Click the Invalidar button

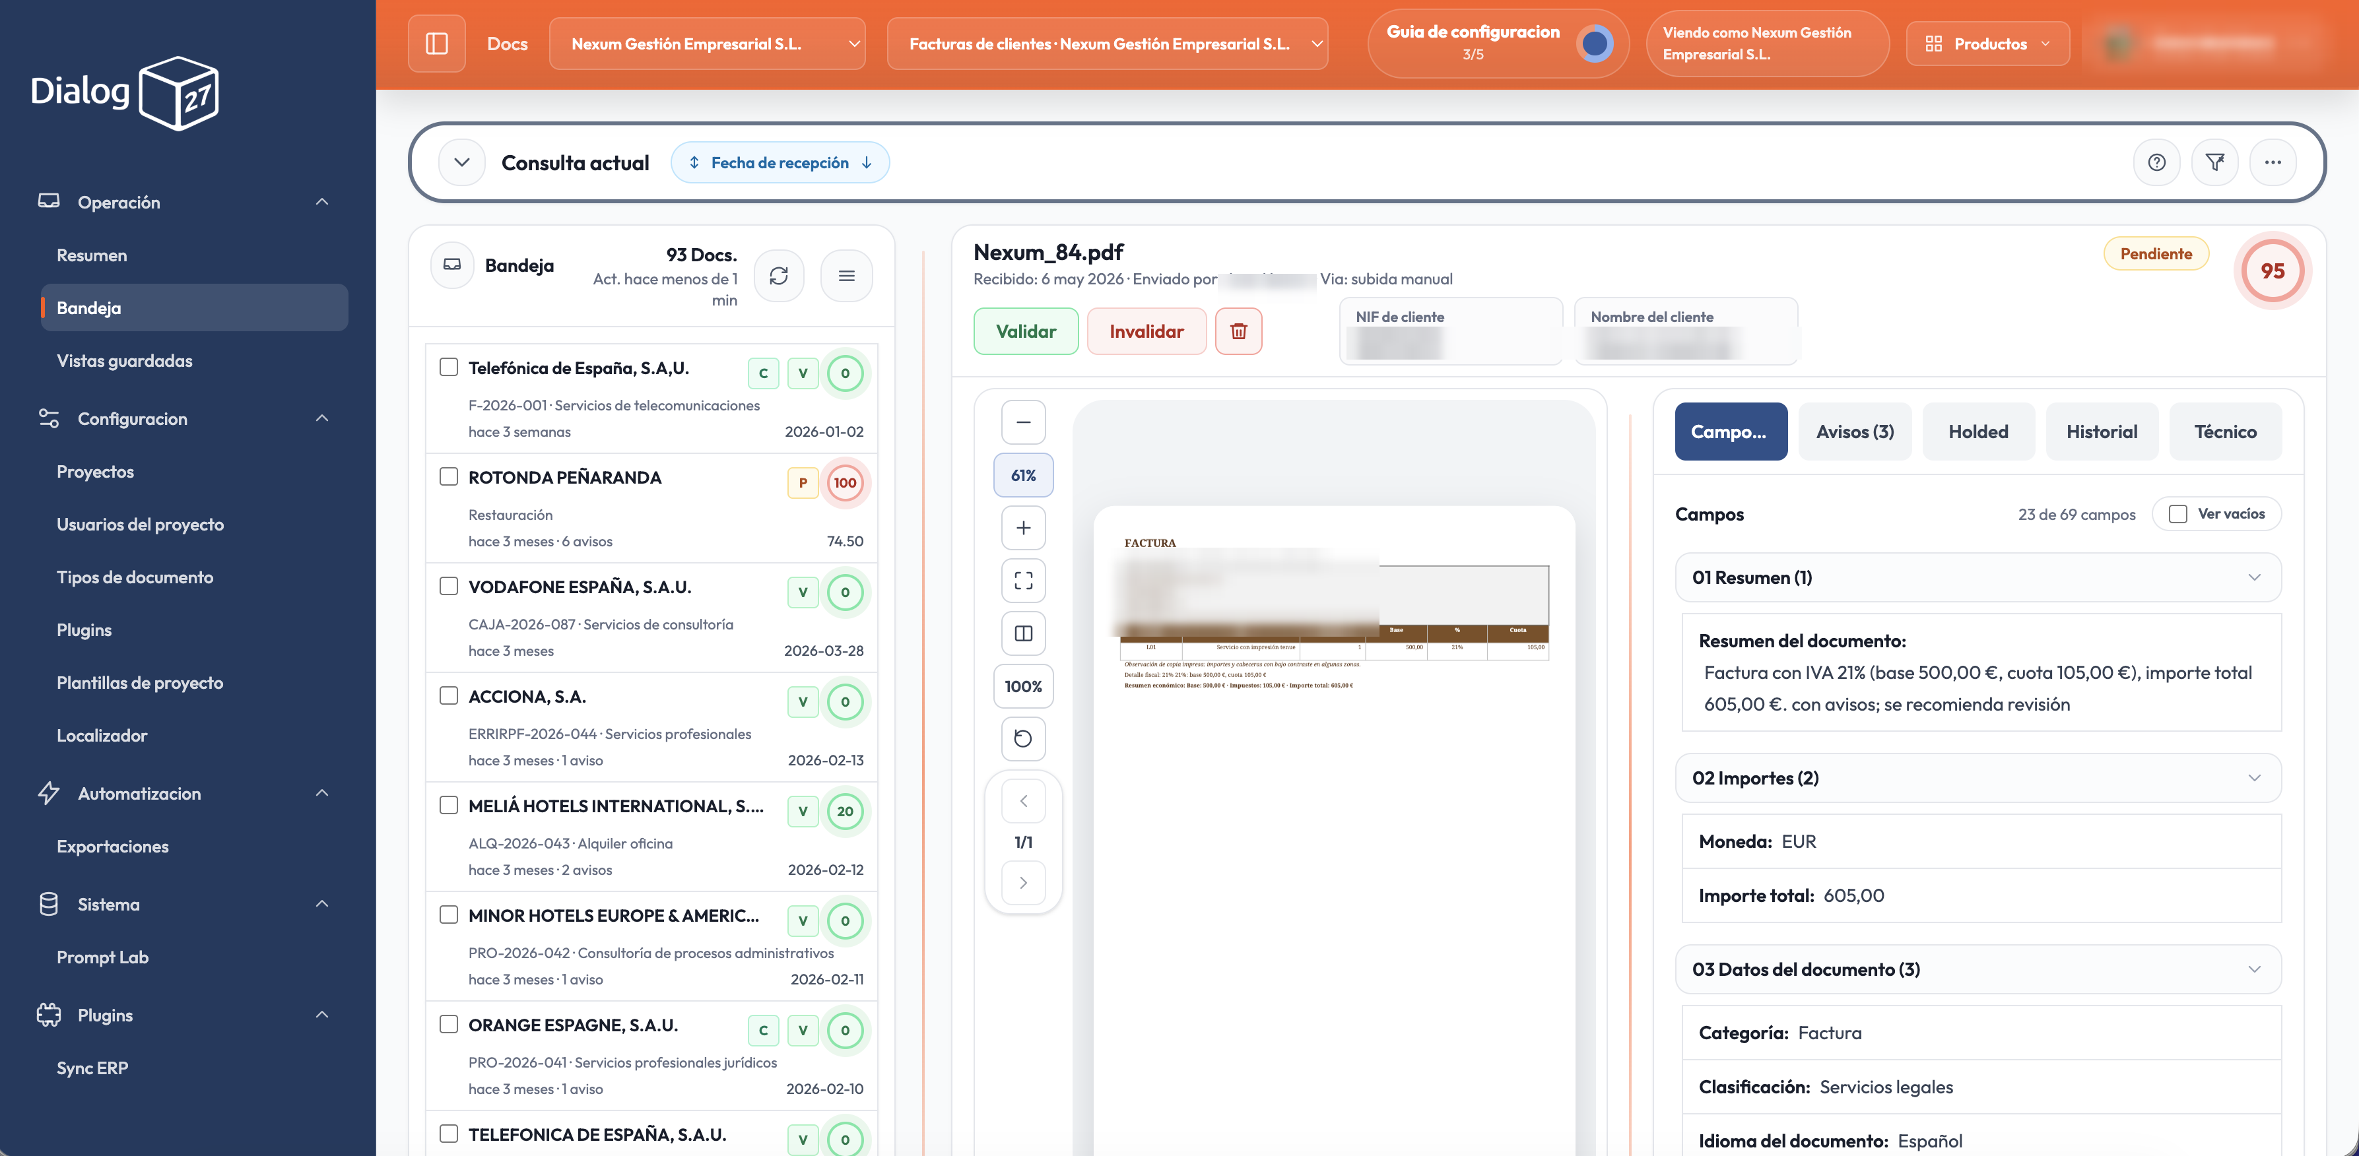(x=1146, y=331)
